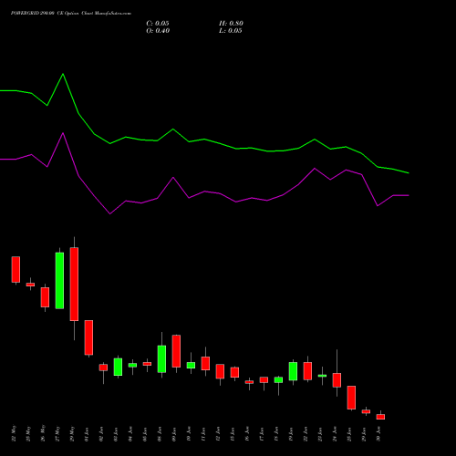Click the chart title POWERGRID CE Option
This screenshot has height=456, width=456.
71,14
